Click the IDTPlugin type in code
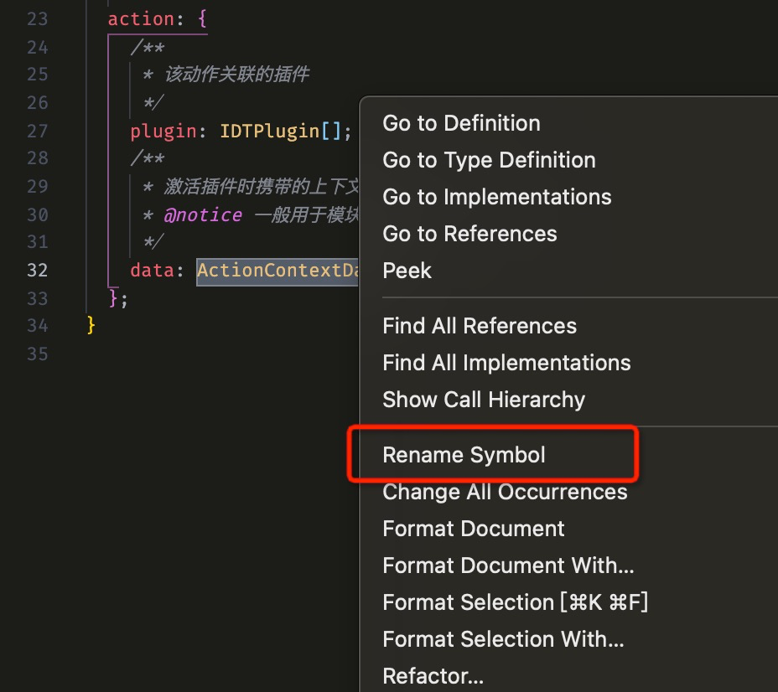 tap(269, 132)
